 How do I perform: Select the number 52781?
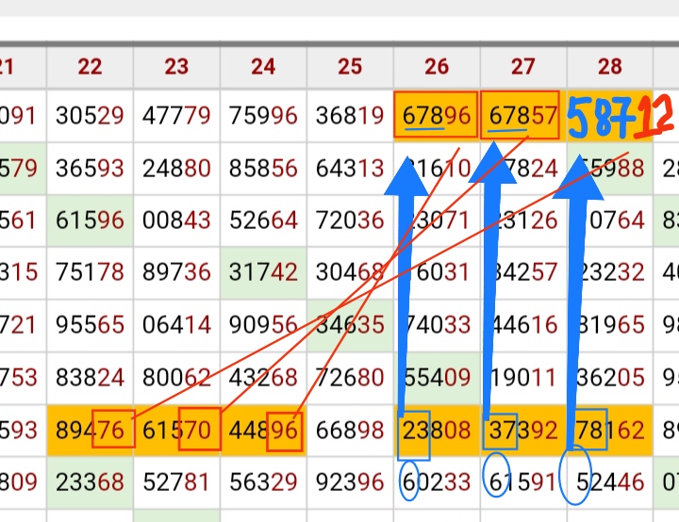[x=176, y=482]
